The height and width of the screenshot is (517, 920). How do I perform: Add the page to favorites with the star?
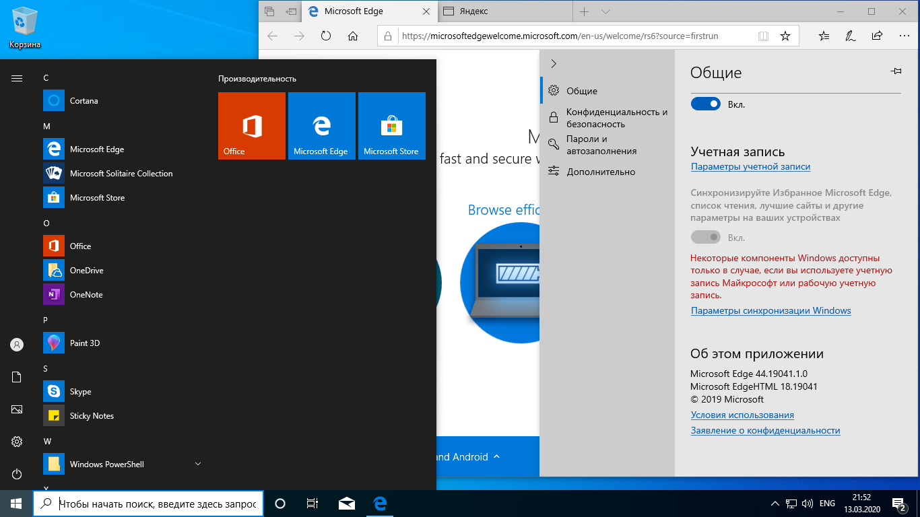tap(785, 36)
